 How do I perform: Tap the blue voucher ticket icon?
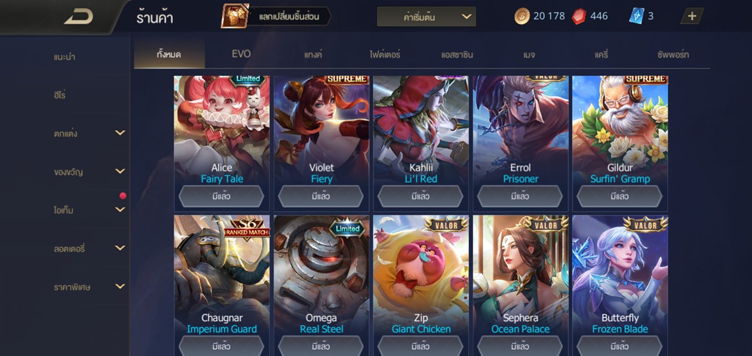click(x=636, y=16)
